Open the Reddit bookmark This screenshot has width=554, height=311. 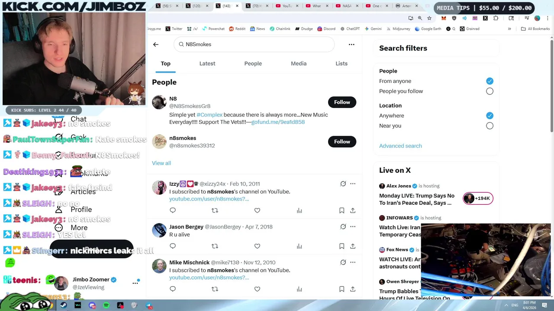[x=237, y=29]
